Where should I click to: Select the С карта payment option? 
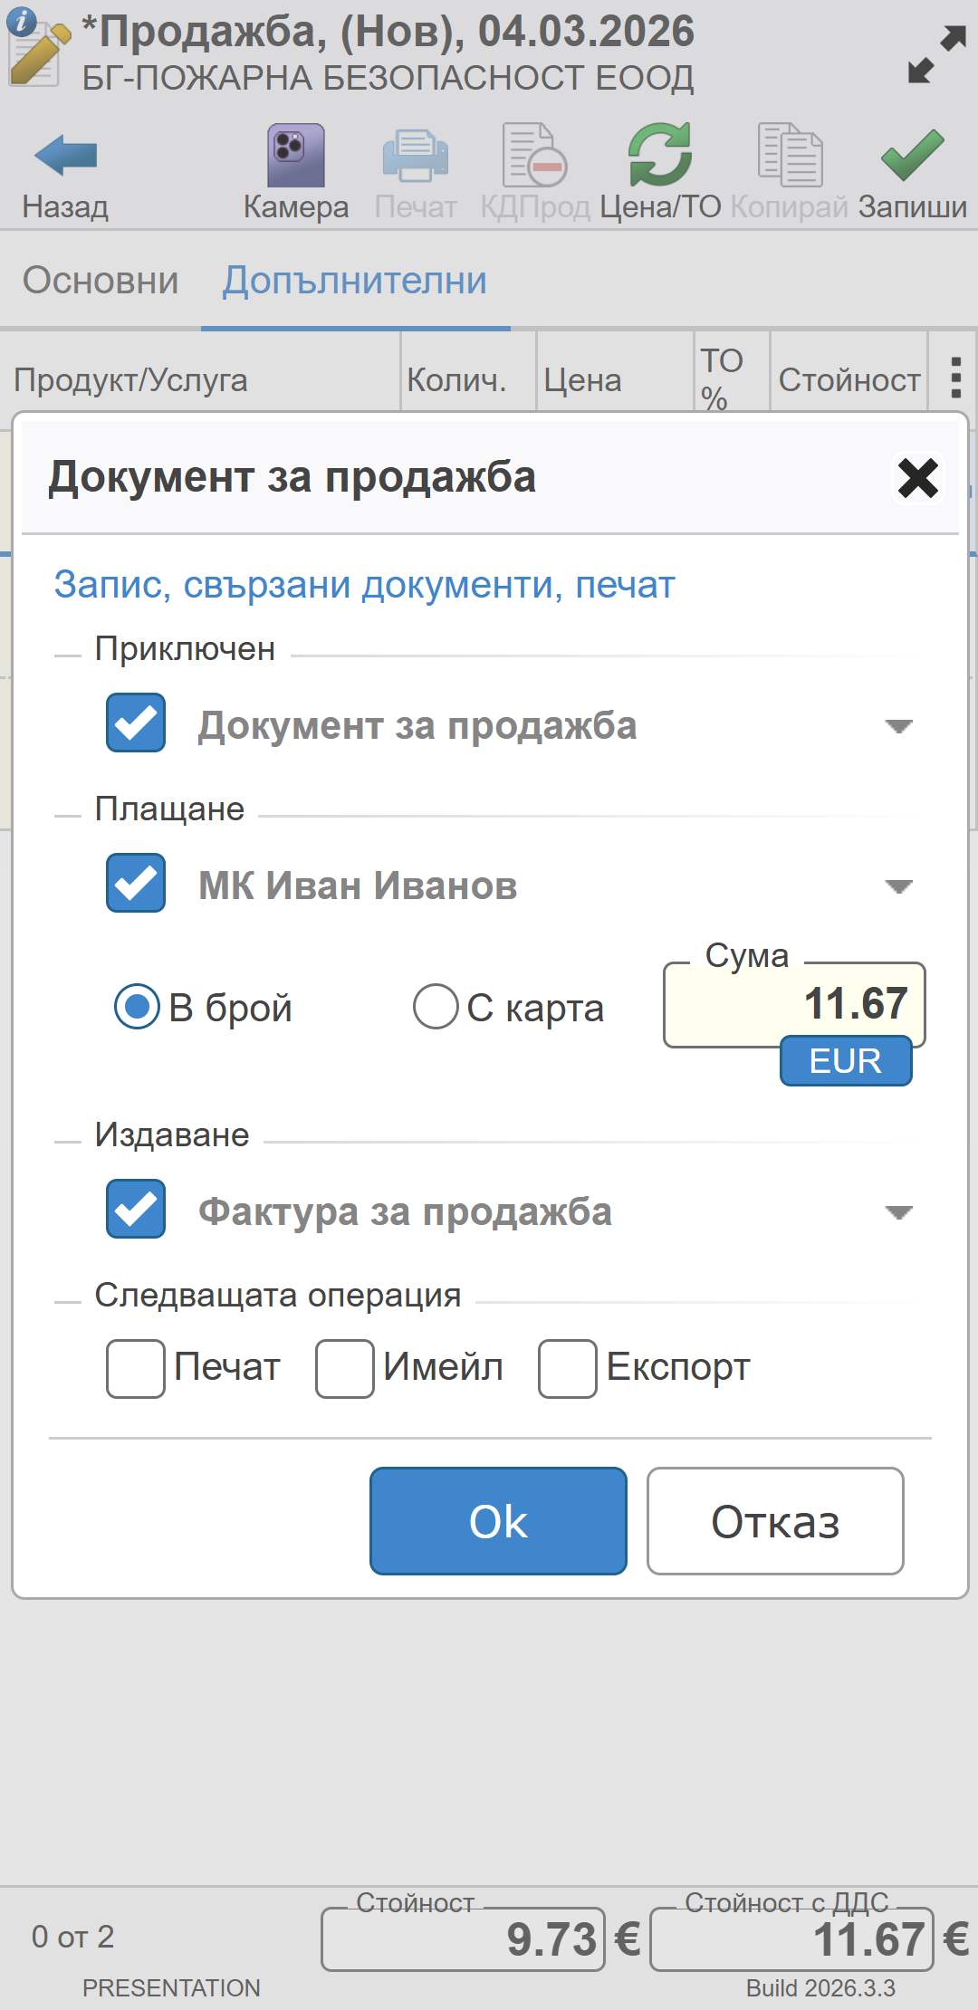(x=436, y=1007)
